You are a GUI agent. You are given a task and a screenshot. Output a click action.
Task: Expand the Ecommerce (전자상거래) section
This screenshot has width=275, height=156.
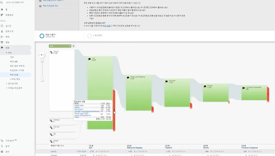point(7,84)
